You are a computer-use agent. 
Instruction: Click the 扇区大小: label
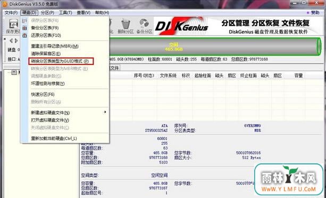point(183,158)
